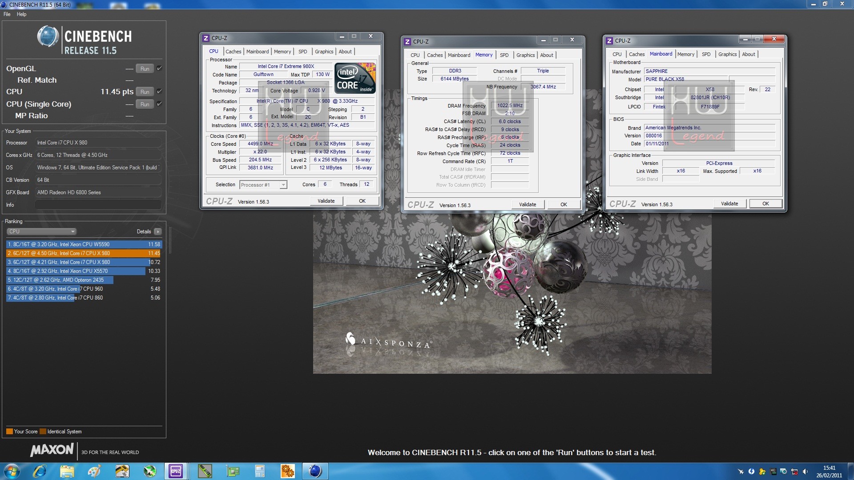
Task: Click Validate in the CPU window
Action: (326, 201)
